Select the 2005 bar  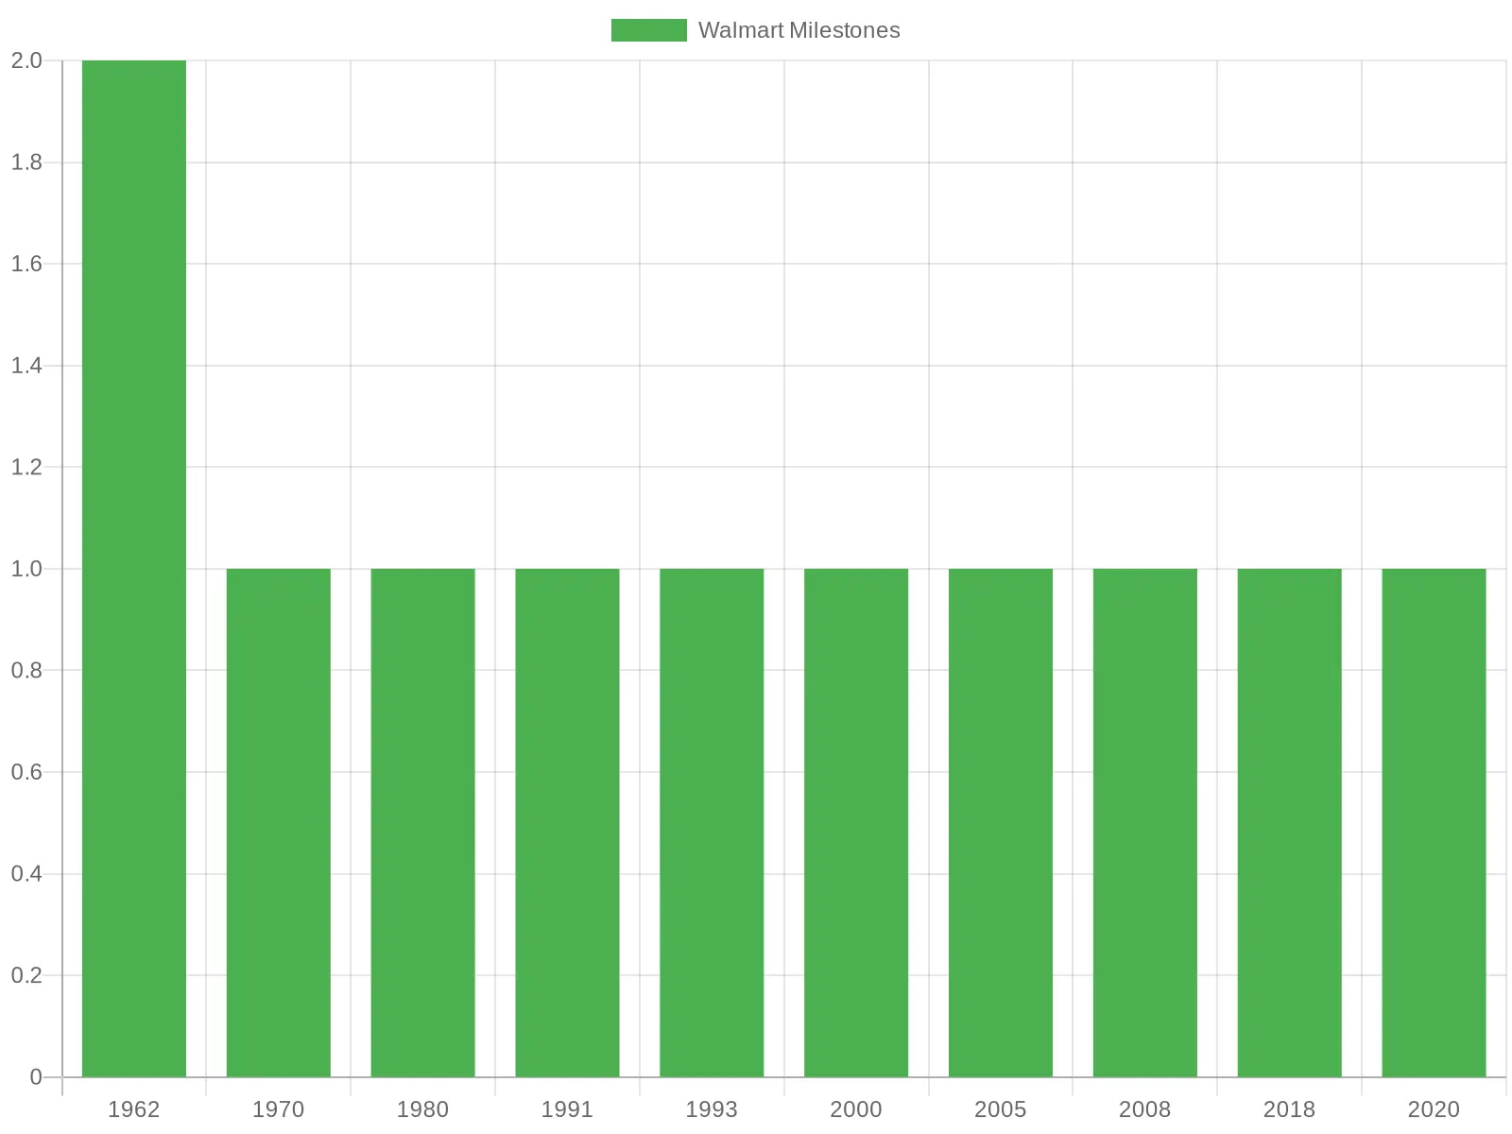click(x=1001, y=822)
